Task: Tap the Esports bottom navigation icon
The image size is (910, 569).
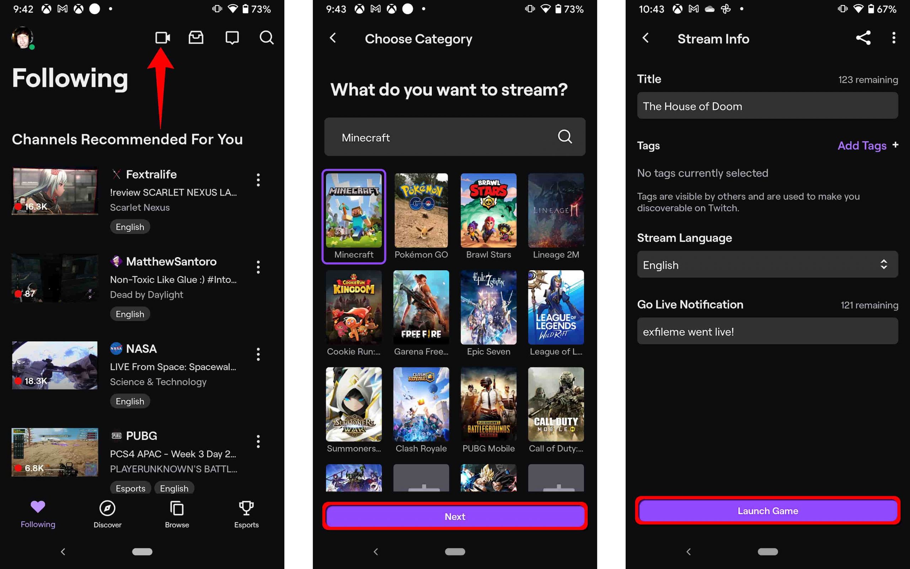Action: point(246,513)
